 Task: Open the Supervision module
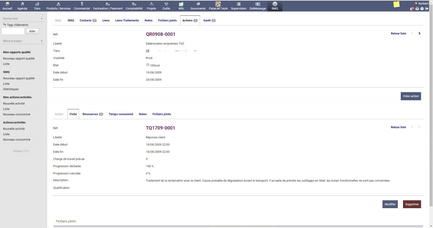(238, 6)
